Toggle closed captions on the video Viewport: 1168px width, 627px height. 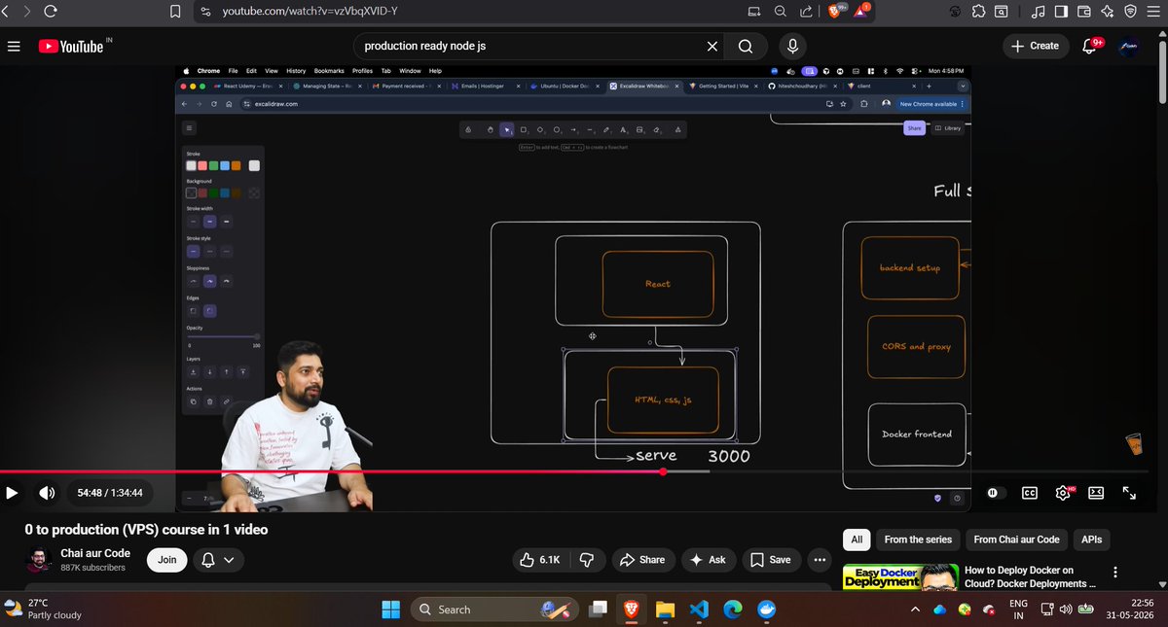[1029, 493]
